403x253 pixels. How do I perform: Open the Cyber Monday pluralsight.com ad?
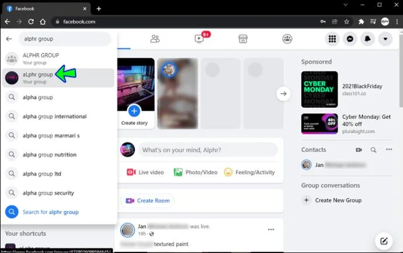[346, 124]
